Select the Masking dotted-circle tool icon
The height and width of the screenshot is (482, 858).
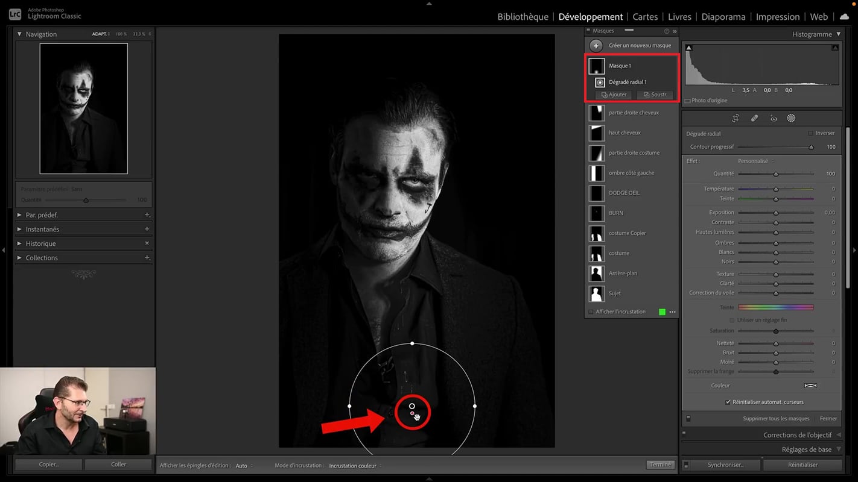pyautogui.click(x=791, y=119)
